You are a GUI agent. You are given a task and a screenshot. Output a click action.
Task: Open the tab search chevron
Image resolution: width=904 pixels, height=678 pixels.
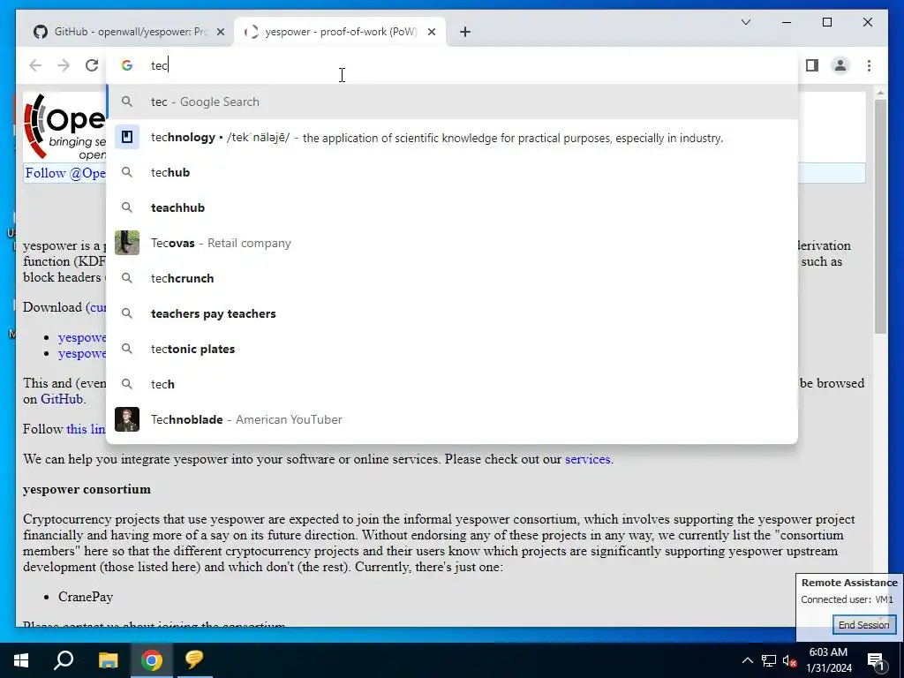click(x=745, y=22)
